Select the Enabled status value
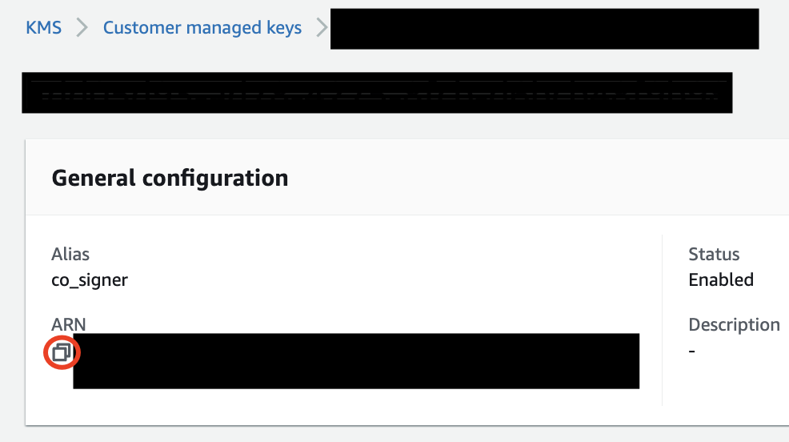Screen dimensions: 789x442 pyautogui.click(x=721, y=280)
